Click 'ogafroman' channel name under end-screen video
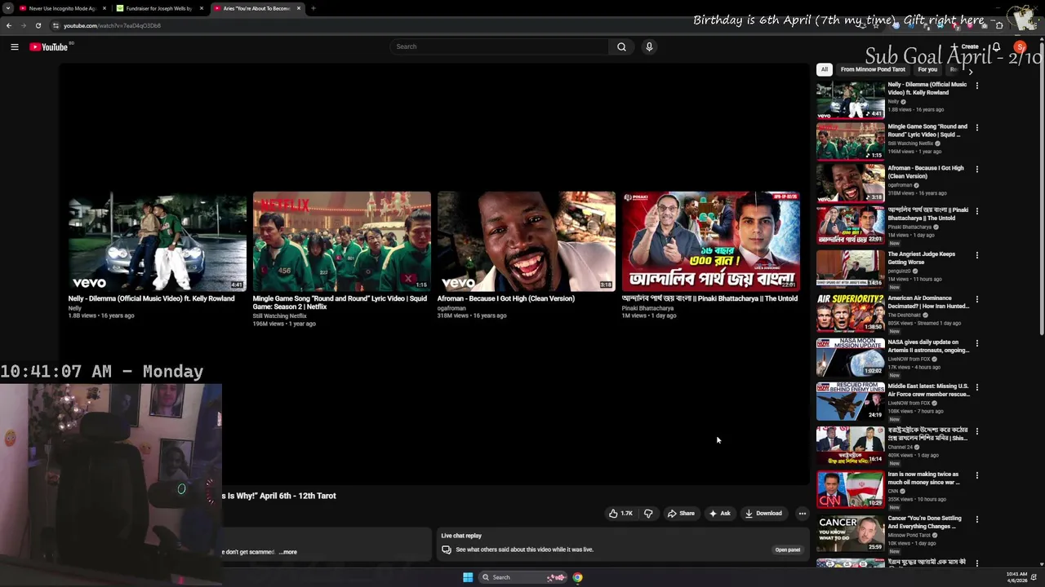Viewport: 1045px width, 587px height. pos(451,308)
